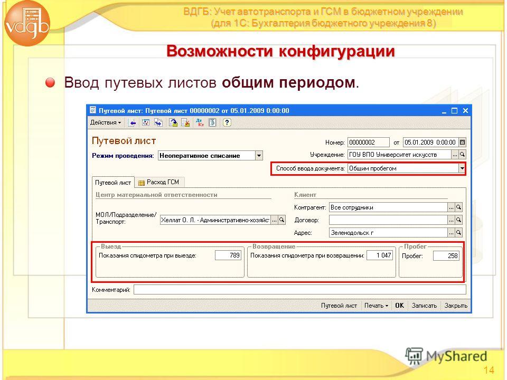Click the Путевой лист bottom button

pos(339,306)
